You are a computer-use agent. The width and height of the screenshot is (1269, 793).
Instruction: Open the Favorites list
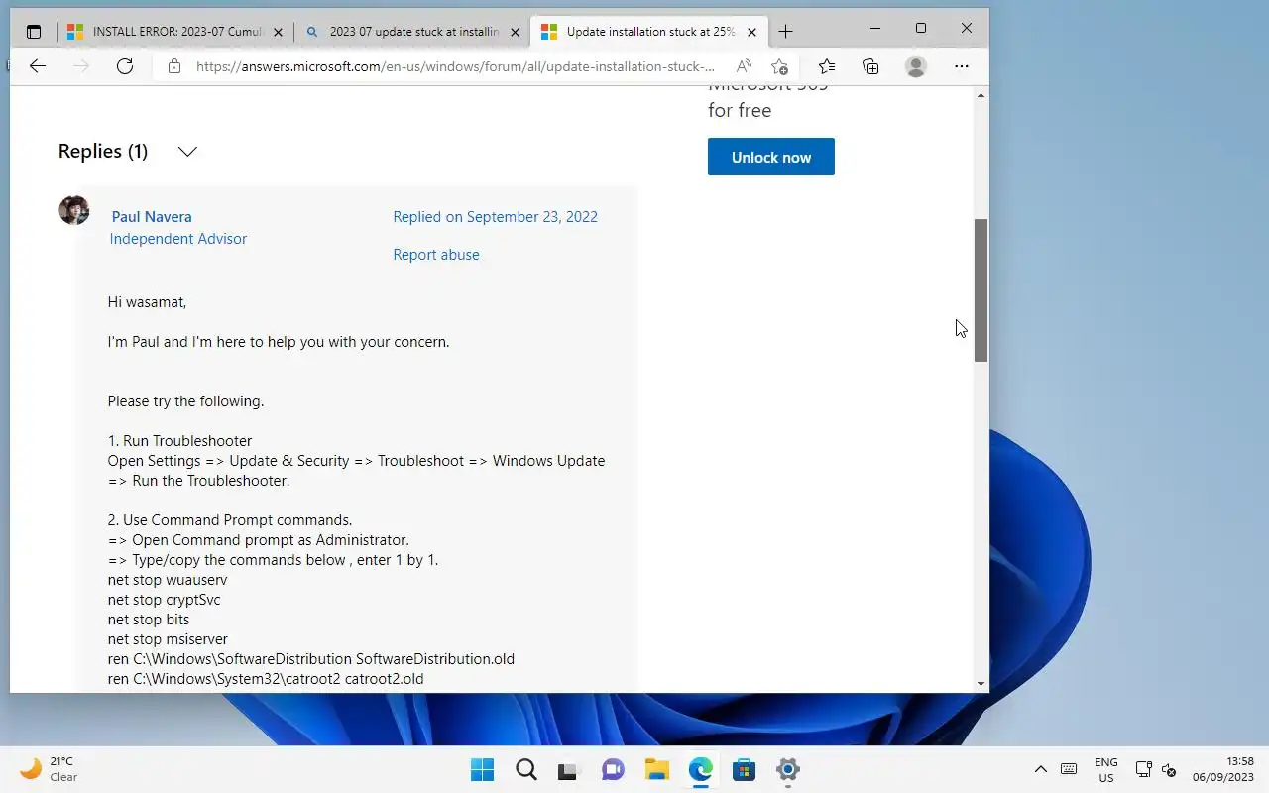click(827, 66)
